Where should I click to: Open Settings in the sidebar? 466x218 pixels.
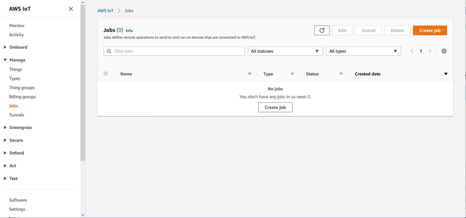(x=17, y=209)
